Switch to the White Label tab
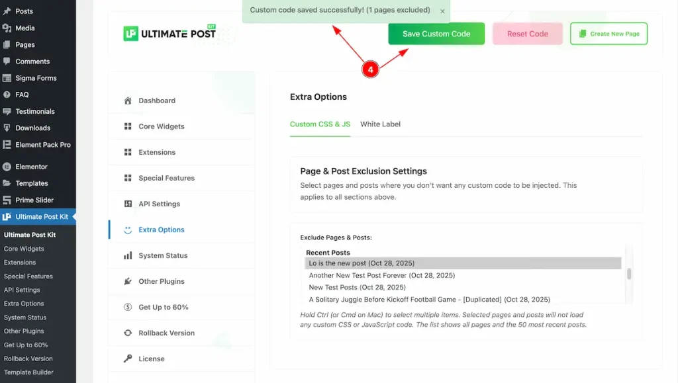 click(x=380, y=124)
